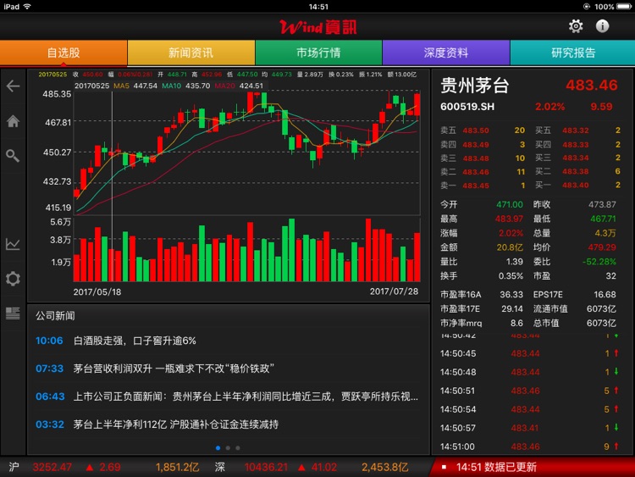Image resolution: width=635 pixels, height=477 pixels.
Task: Open the sidebar gear settings icon
Action: pos(13,279)
